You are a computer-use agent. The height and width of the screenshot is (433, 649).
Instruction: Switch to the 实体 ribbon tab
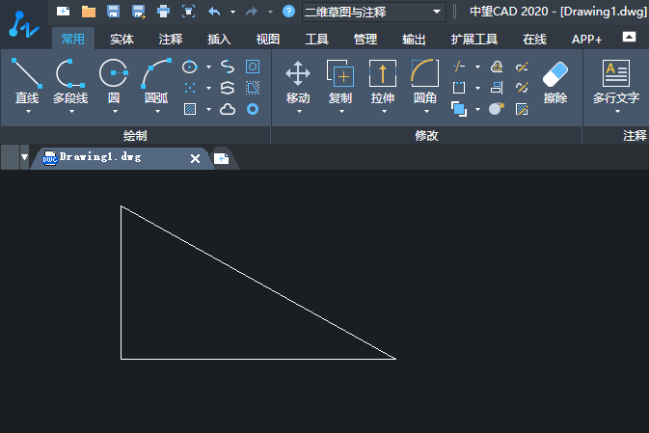(x=122, y=40)
